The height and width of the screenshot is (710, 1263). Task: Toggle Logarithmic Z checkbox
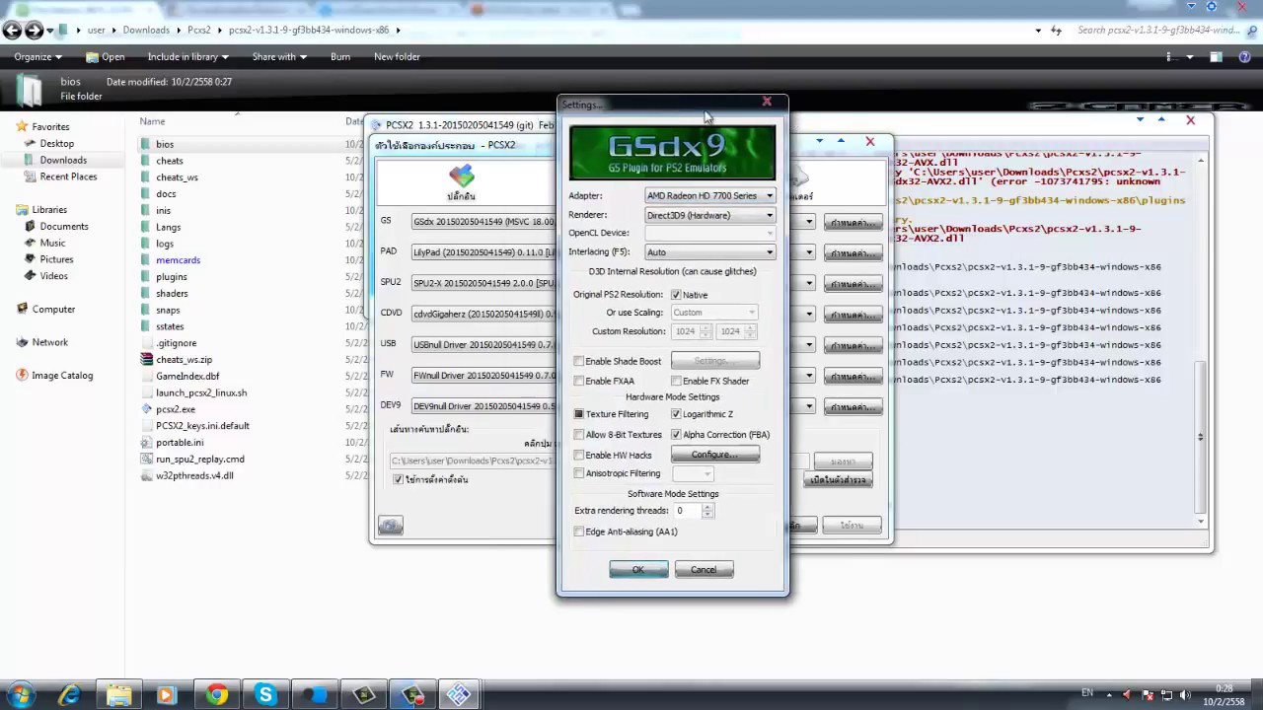tap(676, 414)
